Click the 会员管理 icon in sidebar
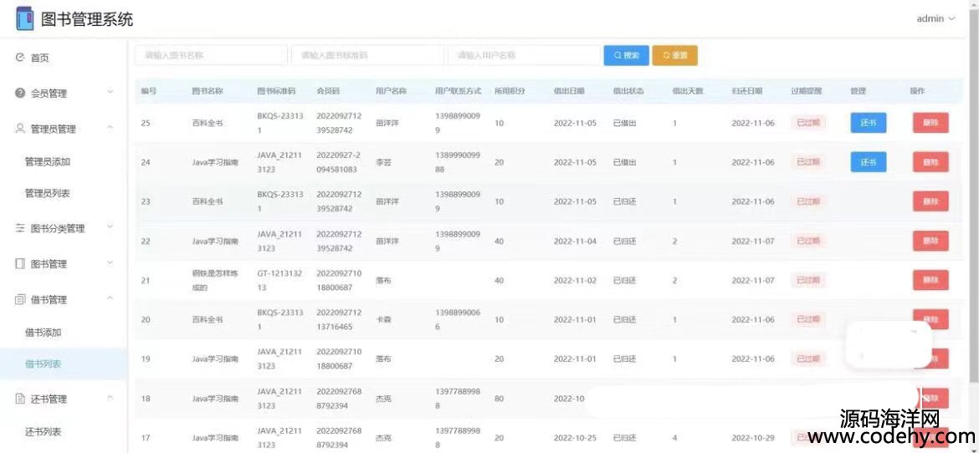This screenshot has height=453, width=979. pyautogui.click(x=20, y=94)
